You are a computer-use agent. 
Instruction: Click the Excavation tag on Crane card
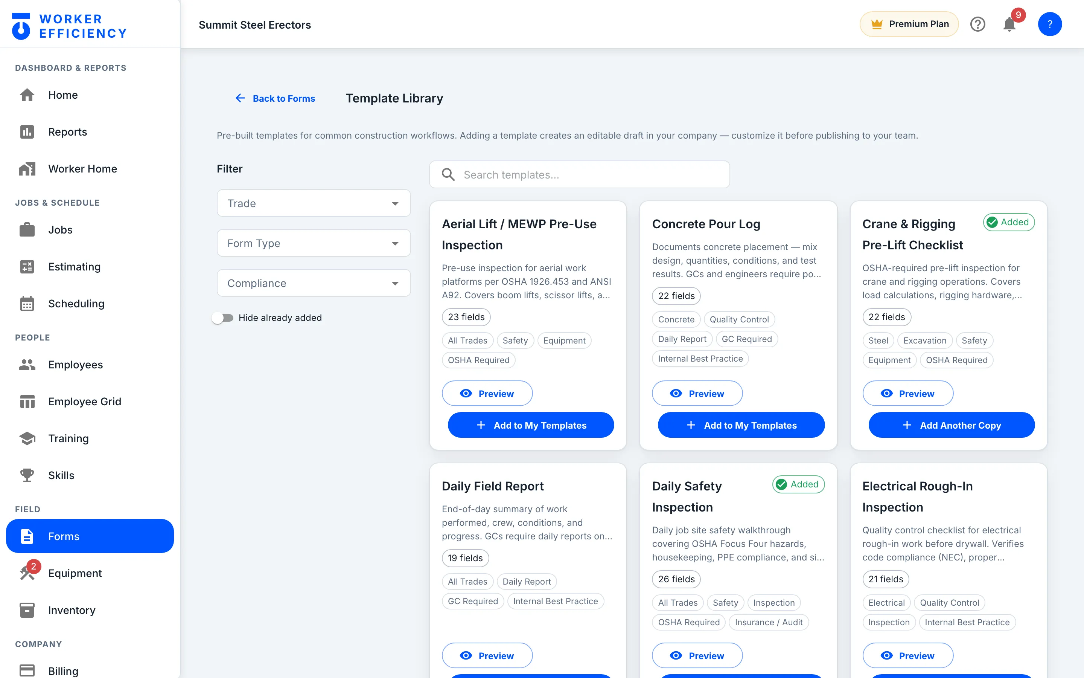(924, 341)
